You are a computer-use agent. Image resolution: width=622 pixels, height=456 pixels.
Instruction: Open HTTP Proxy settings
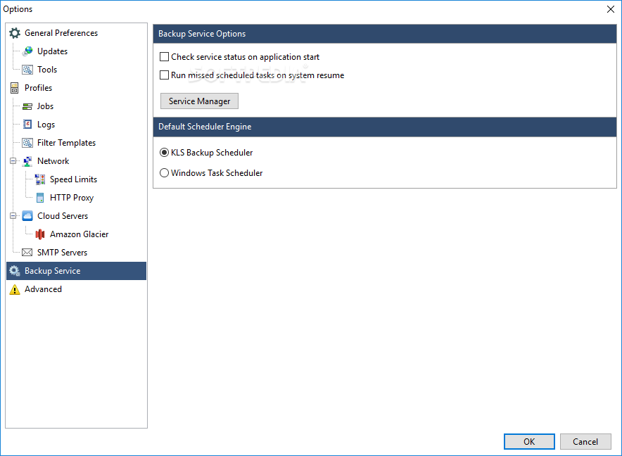(72, 198)
